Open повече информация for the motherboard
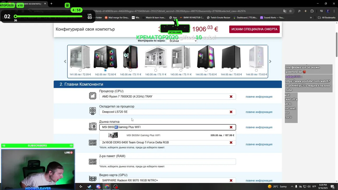The image size is (338, 190). coord(259,127)
